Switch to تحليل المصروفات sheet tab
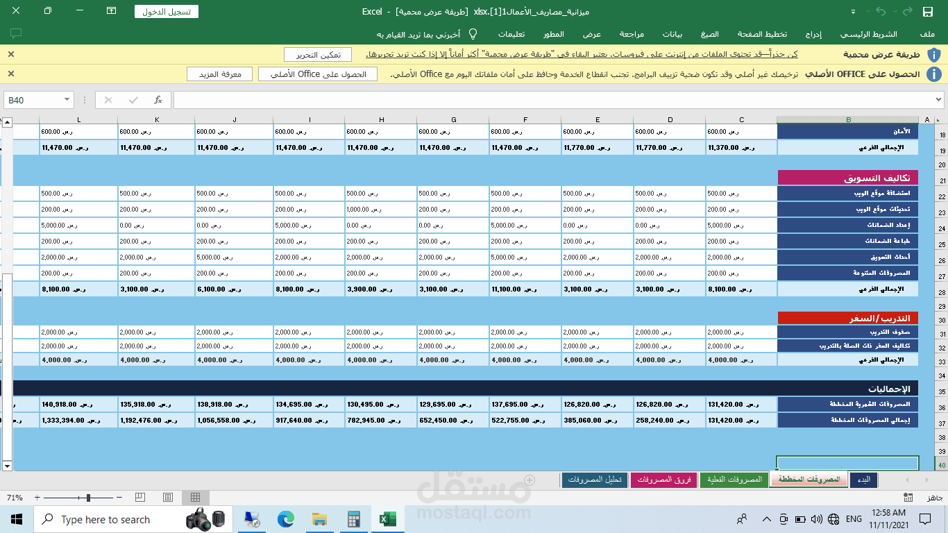The height and width of the screenshot is (533, 948). point(595,480)
